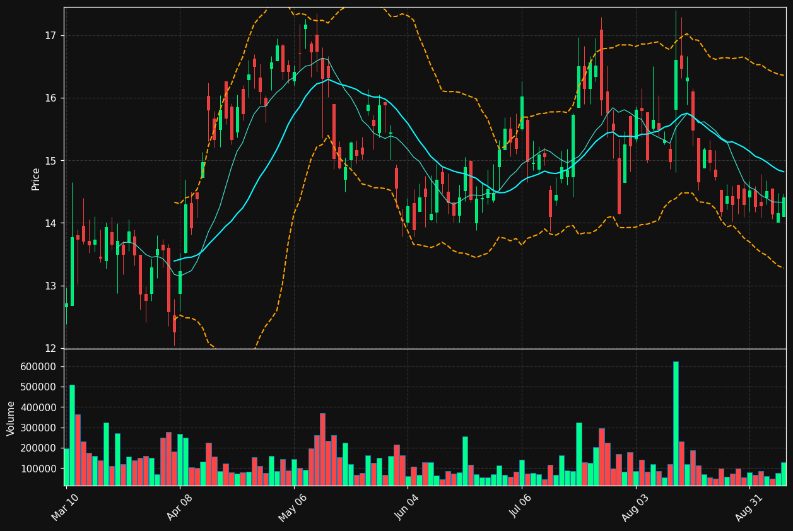Click the volume axis value 200000
This screenshot has height=531, width=793.
point(38,448)
